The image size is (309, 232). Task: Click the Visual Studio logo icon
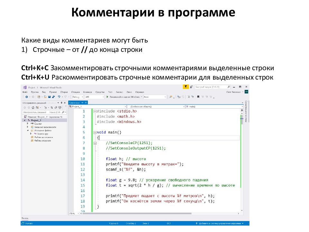point(25,87)
